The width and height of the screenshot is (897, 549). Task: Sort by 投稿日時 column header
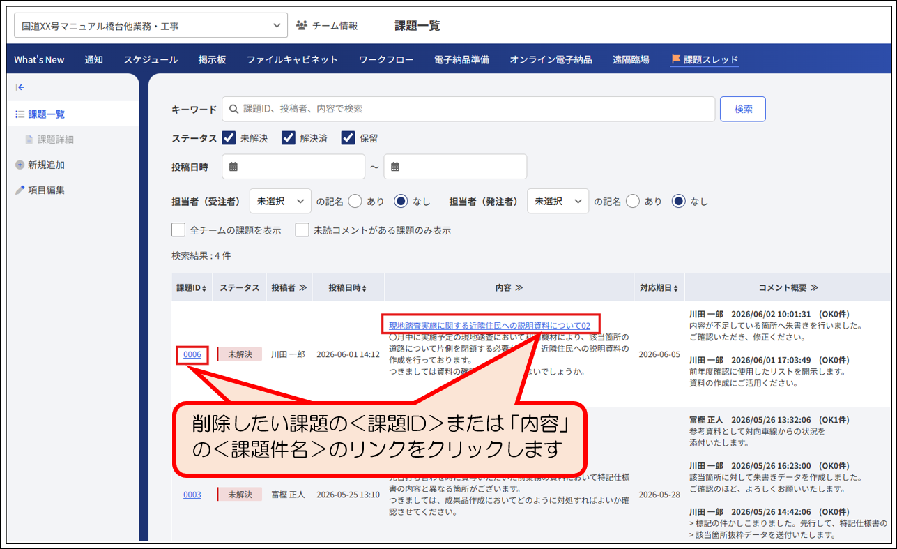pos(347,287)
